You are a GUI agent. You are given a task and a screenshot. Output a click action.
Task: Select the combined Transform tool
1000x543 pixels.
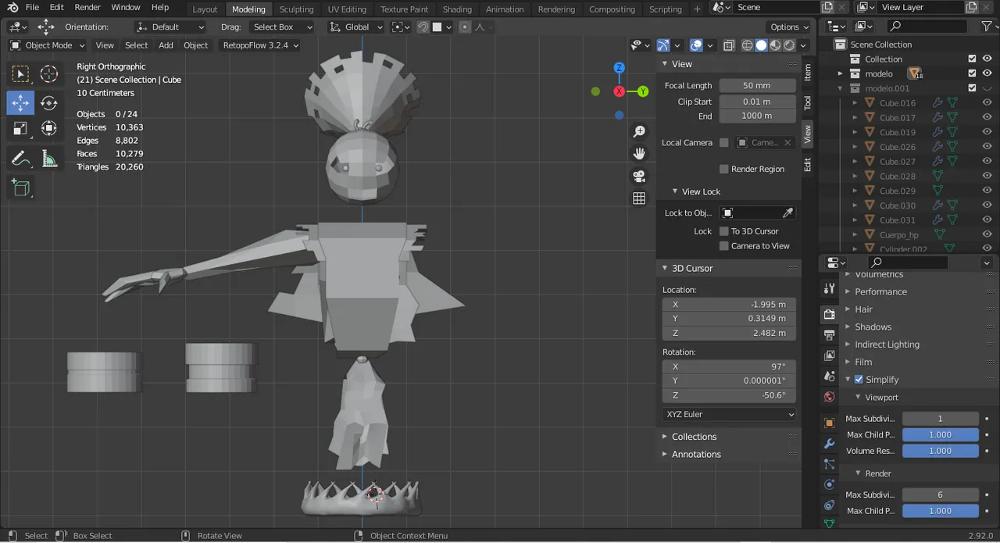(x=48, y=128)
